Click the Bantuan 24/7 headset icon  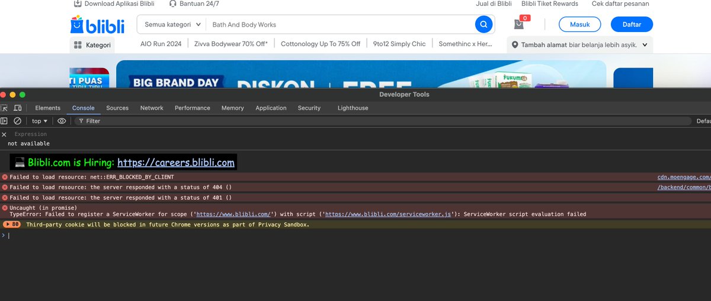pyautogui.click(x=172, y=4)
